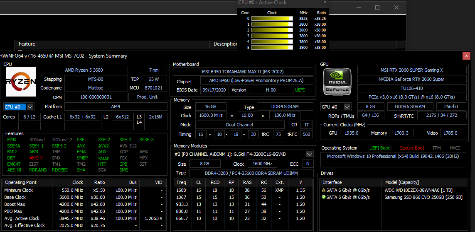This screenshot has height=232, width=475.
Task: Click the red Secure Boot label
Action: click(412, 148)
